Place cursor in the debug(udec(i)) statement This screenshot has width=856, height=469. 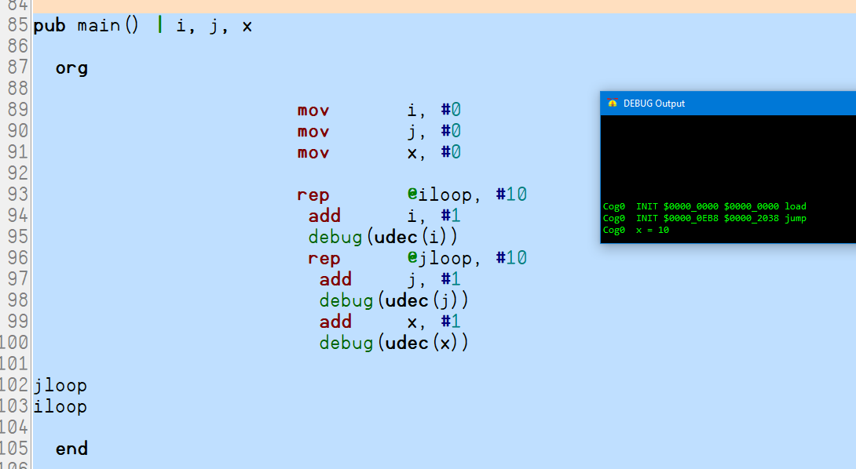382,237
